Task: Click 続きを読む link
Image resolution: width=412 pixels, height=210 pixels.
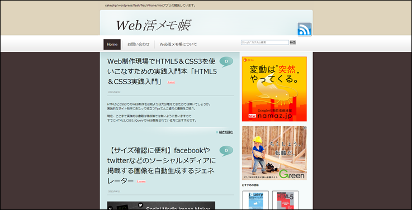Action: [x=226, y=132]
